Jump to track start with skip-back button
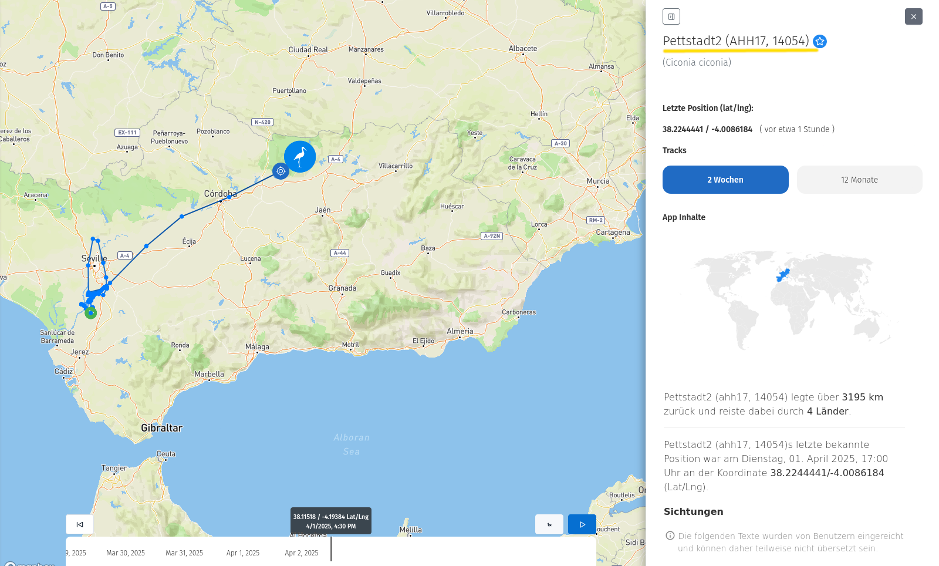Viewport: 939px width, 566px height. click(80, 524)
